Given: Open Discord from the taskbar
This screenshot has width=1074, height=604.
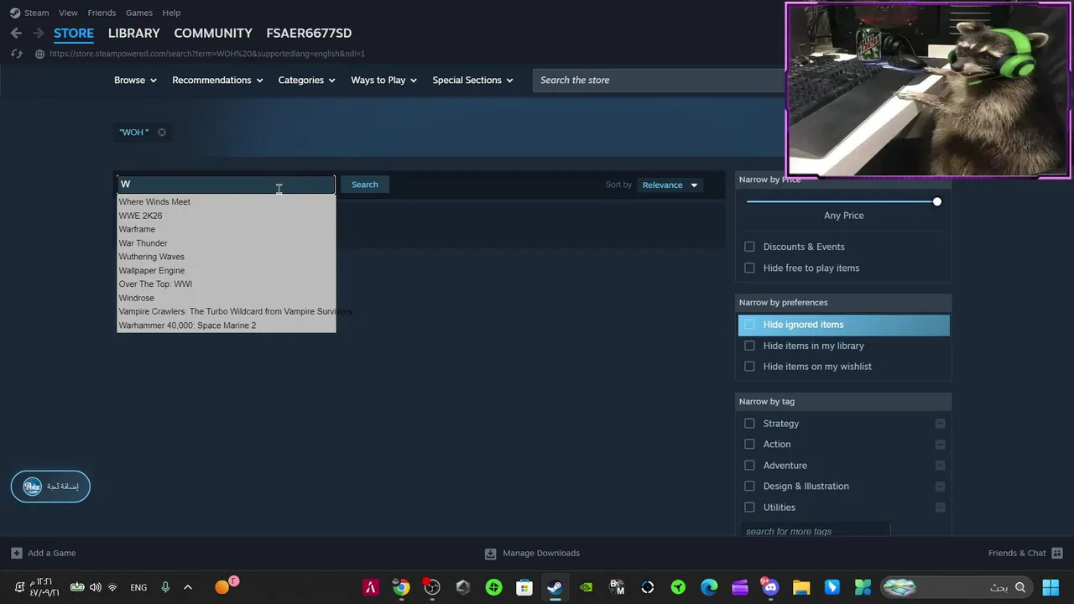Looking at the screenshot, I should [x=769, y=587].
